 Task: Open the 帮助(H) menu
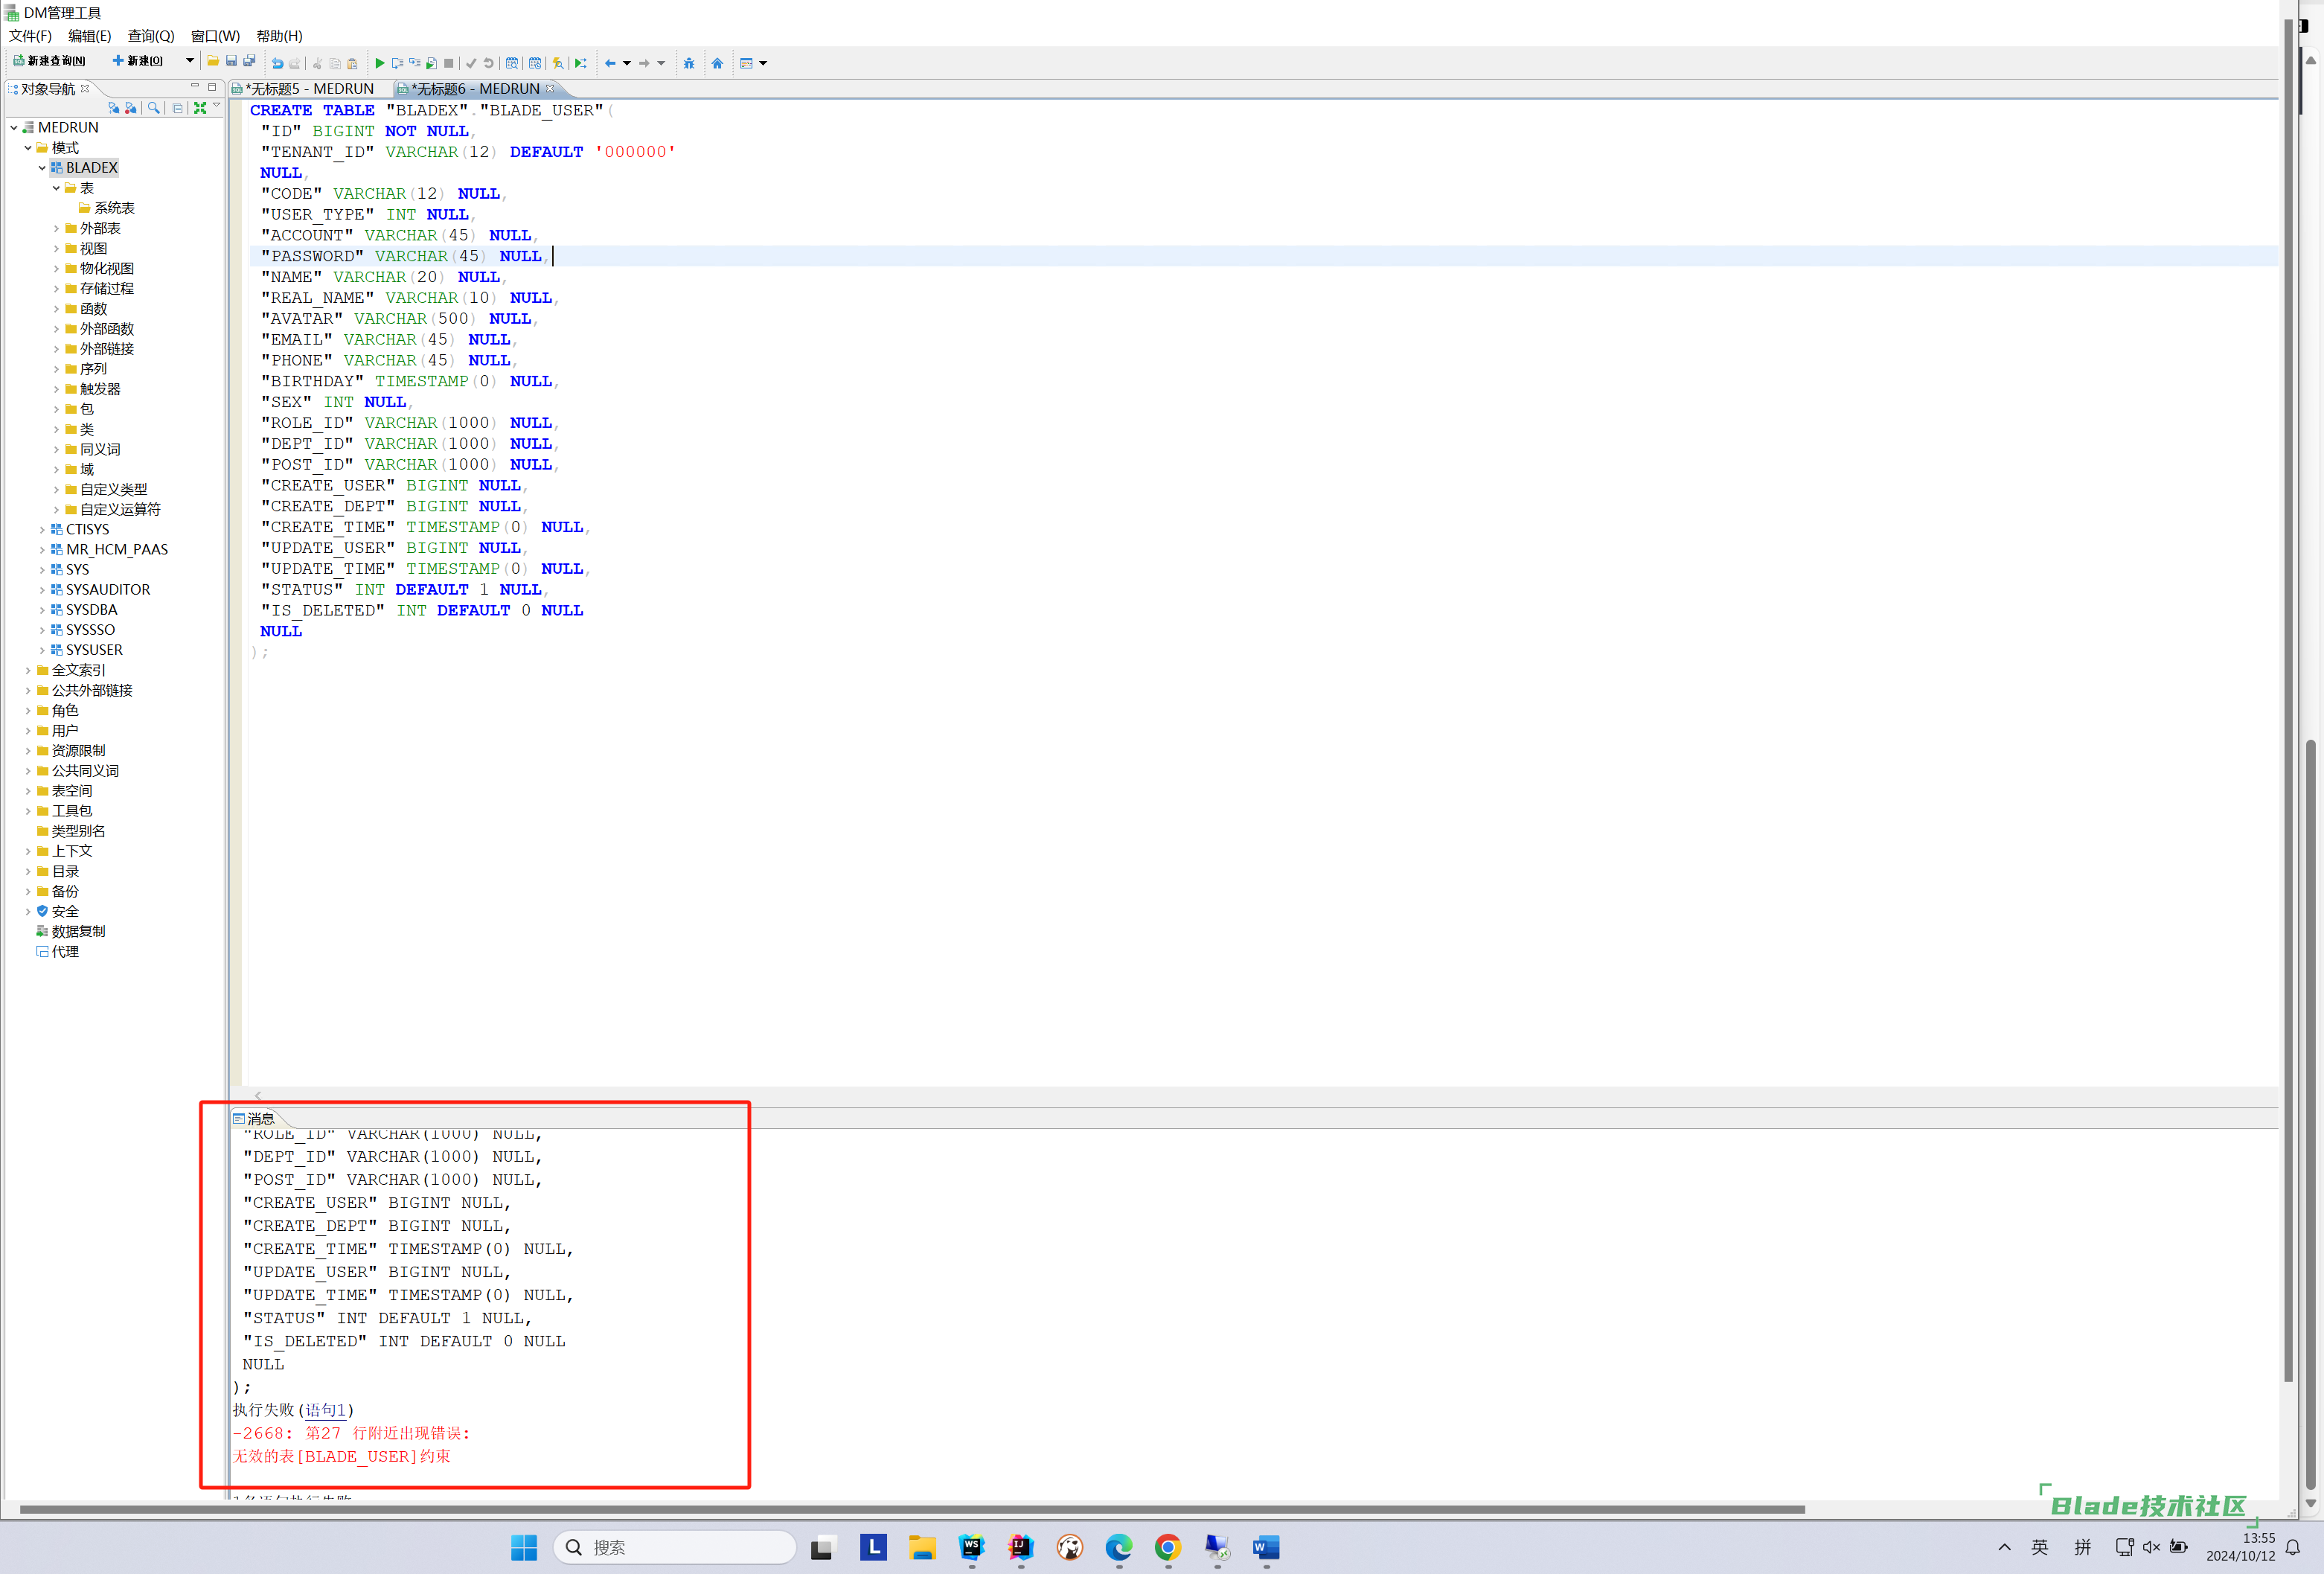(x=279, y=36)
